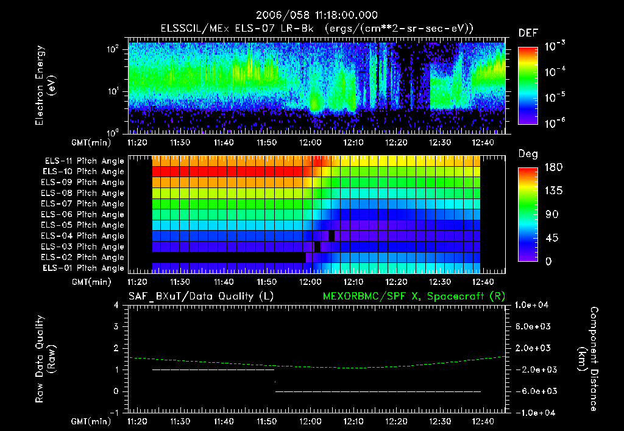Click the ELS-06 Pitch Angle row label
Screen dimensions: 624x431
click(x=82, y=214)
